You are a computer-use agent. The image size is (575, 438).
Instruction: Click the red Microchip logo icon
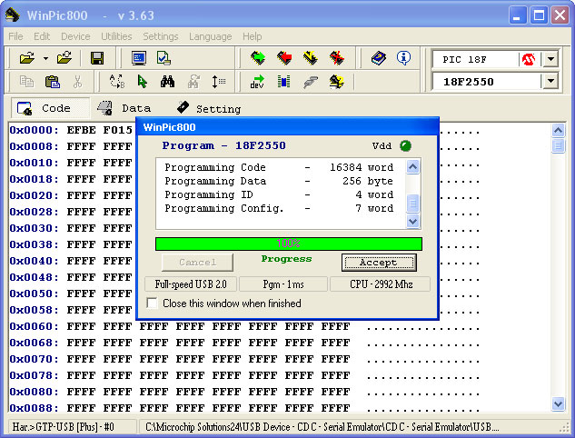[x=529, y=59]
